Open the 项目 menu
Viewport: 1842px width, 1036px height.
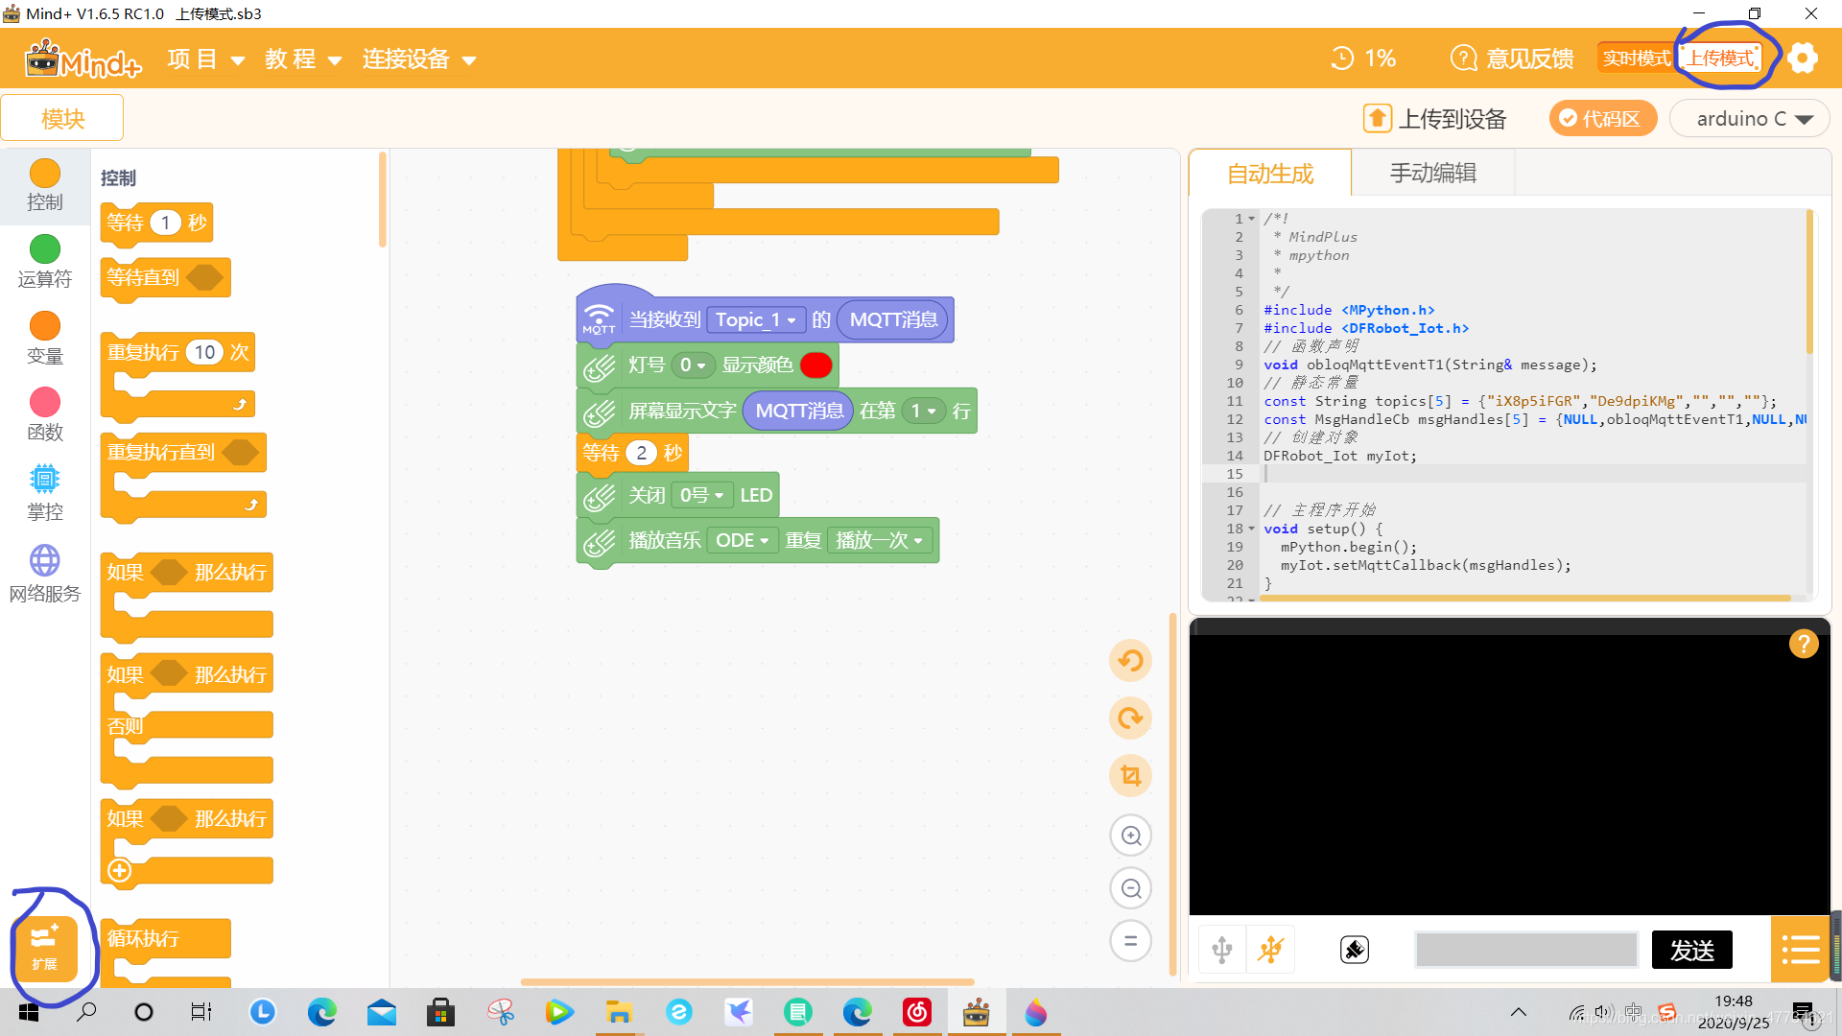205,59
